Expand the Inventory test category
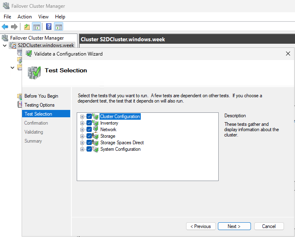Viewport: 295px width, 237px height. pos(82,123)
